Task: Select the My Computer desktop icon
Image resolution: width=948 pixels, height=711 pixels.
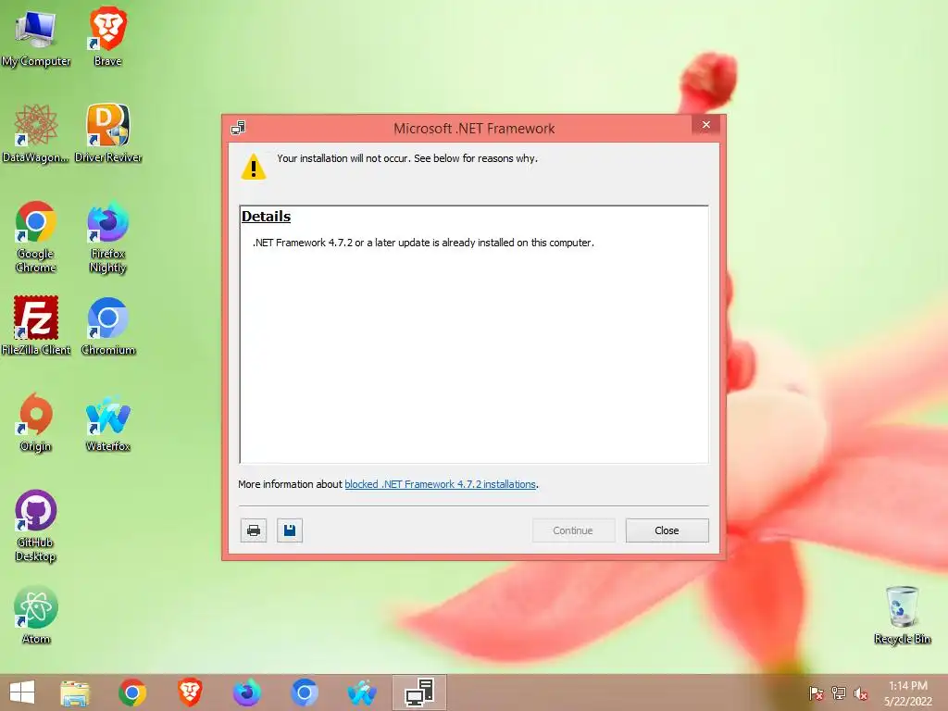Action: (36, 39)
